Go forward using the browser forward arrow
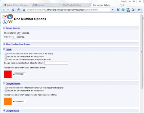Screen dimensions: 144x113 click(8, 10)
